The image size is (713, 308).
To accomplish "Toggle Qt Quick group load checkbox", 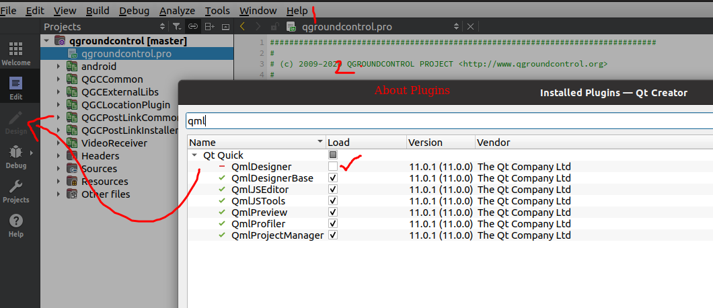I will click(333, 155).
